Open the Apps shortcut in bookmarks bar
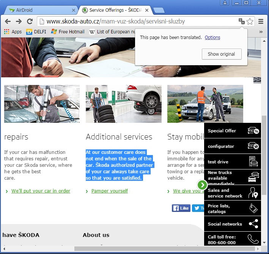The height and width of the screenshot is (254, 269). [13, 32]
